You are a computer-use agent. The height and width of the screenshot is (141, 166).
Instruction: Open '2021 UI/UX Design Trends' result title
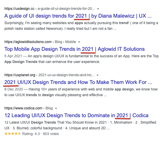(78, 82)
